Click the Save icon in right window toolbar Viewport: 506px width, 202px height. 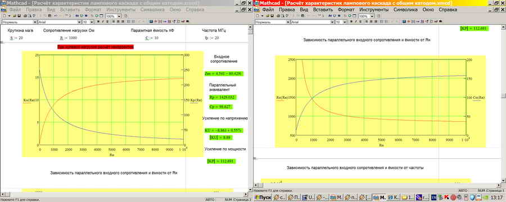click(x=272, y=16)
